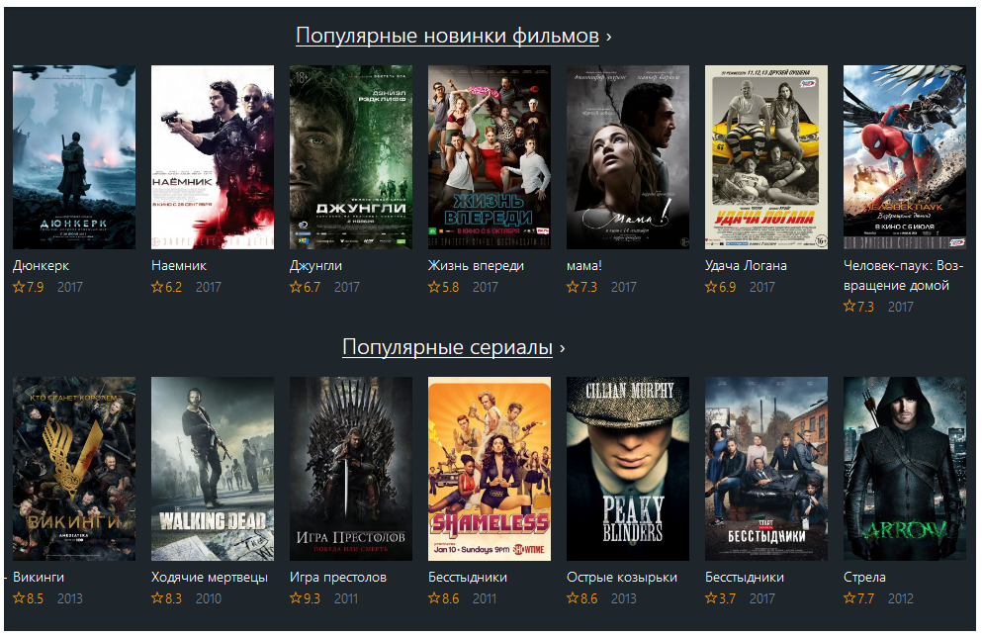Open the Наемник movie poster
Viewport: 982px width, 637px height.
pyautogui.click(x=213, y=157)
